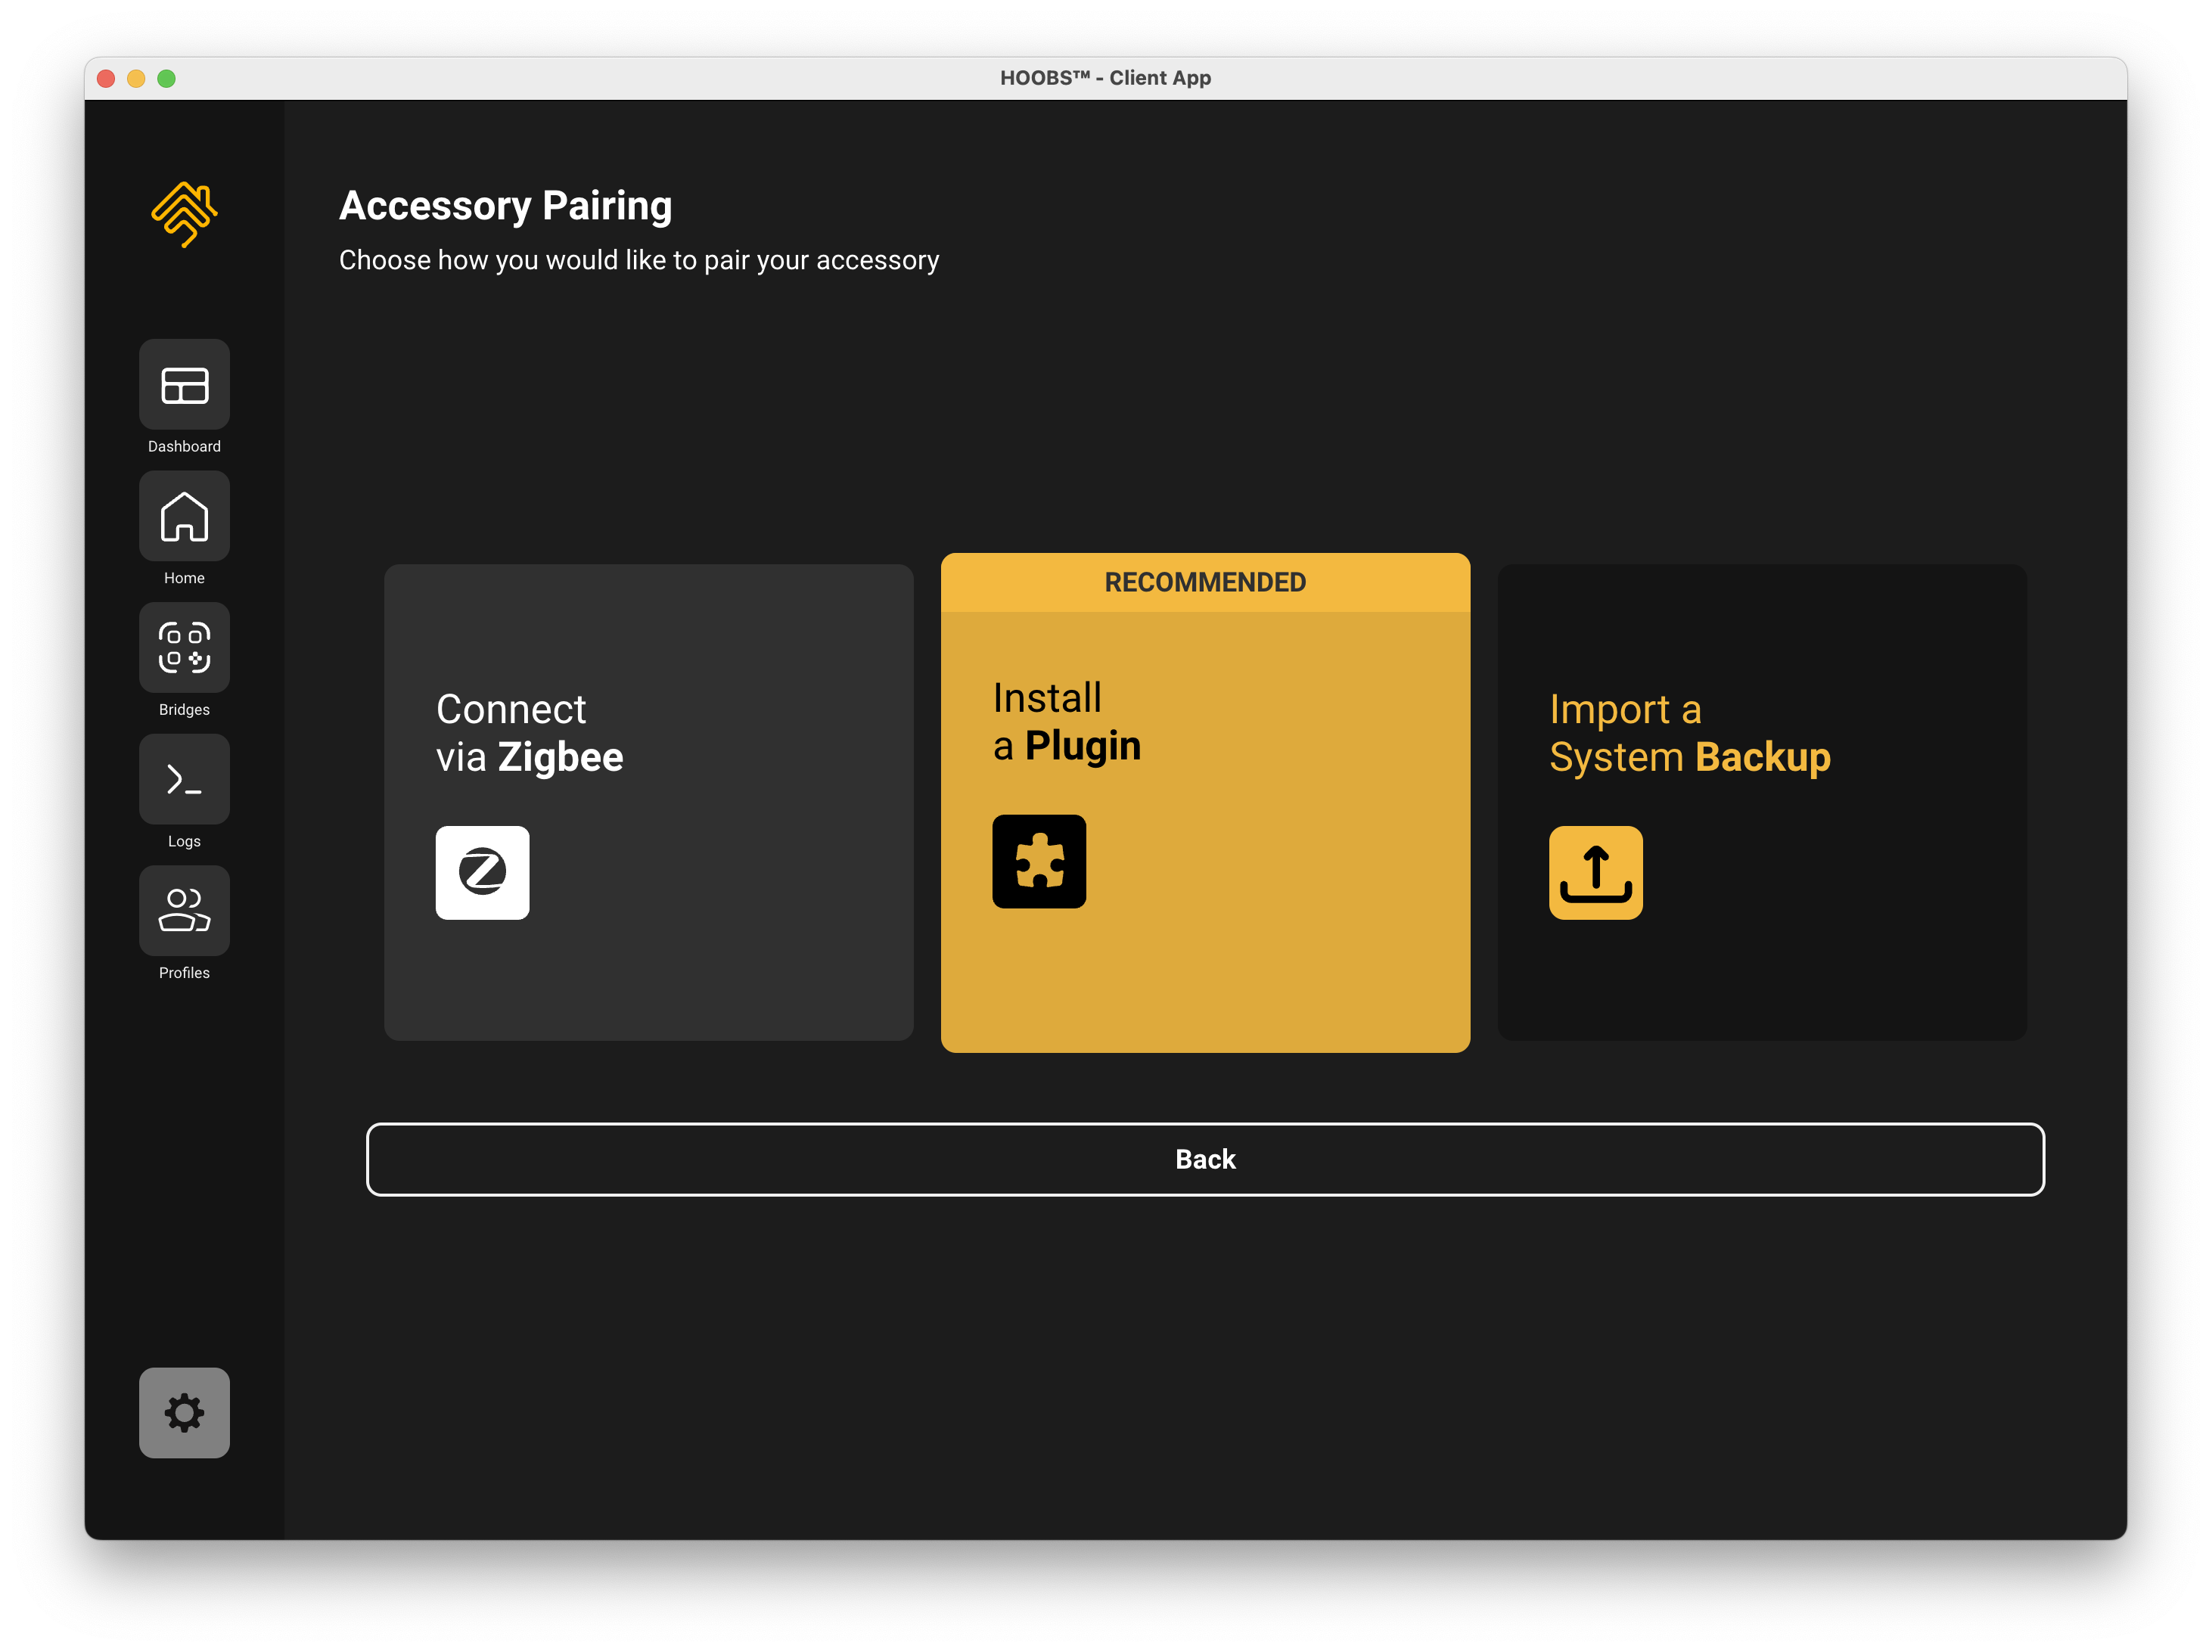
Task: Click the HOOBS Client App title bar text
Action: click(1105, 78)
